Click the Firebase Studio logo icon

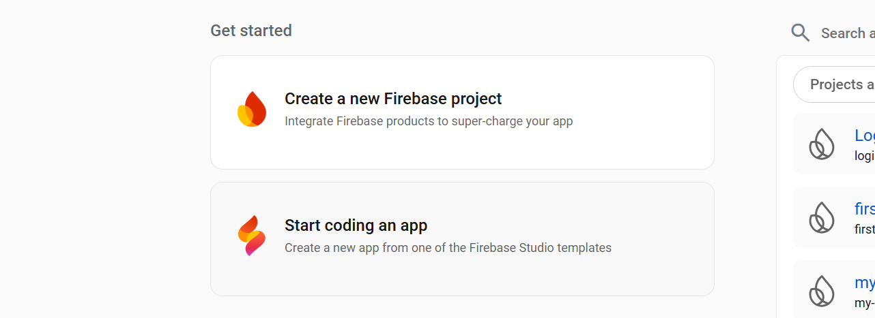tap(252, 236)
